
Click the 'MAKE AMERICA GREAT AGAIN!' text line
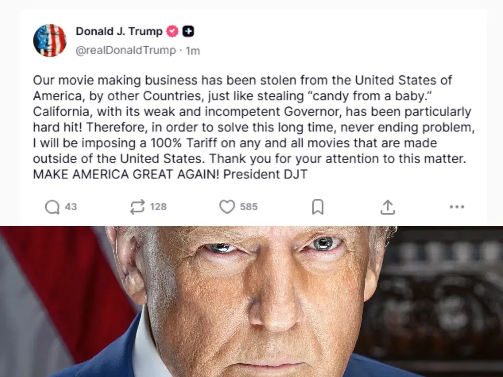(126, 174)
